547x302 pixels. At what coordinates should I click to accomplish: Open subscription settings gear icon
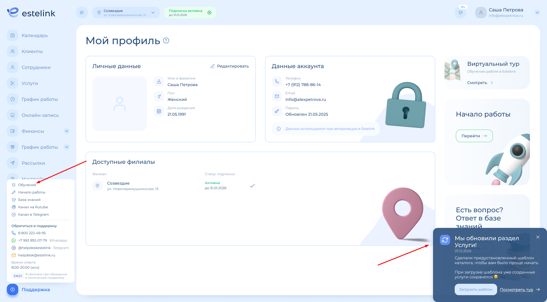[209, 13]
